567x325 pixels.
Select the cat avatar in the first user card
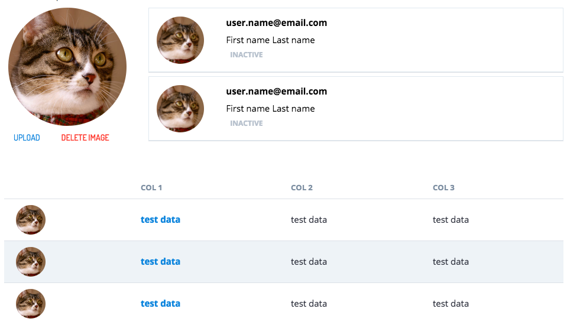(180, 40)
